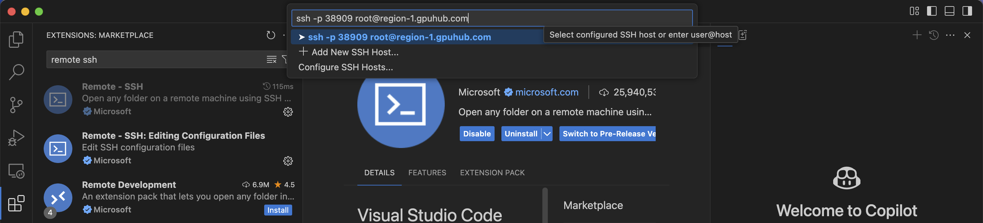Image resolution: width=983 pixels, height=223 pixels.
Task: Refresh the extensions marketplace list
Action: [271, 35]
